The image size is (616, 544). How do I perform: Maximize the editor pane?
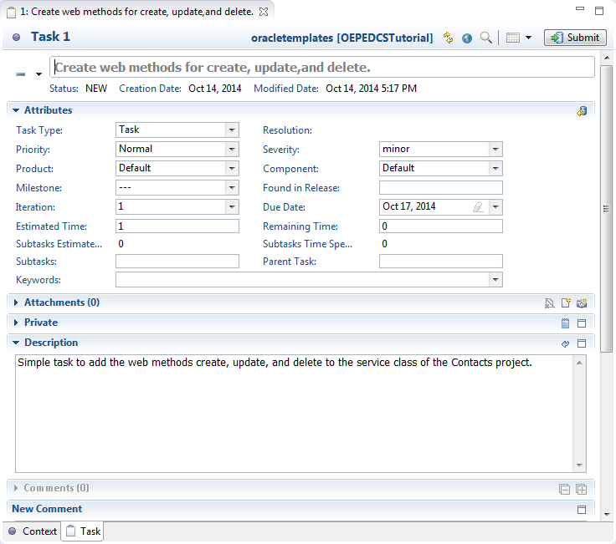[x=599, y=11]
